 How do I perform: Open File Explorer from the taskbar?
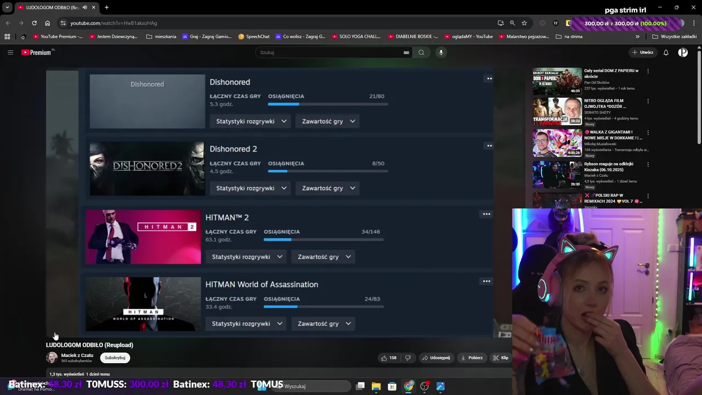tap(376, 386)
